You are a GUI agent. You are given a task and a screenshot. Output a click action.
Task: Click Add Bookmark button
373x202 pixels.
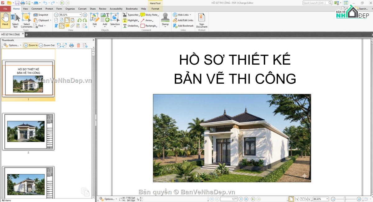click(183, 26)
